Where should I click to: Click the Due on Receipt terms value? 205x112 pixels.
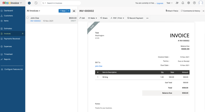point(184,61)
